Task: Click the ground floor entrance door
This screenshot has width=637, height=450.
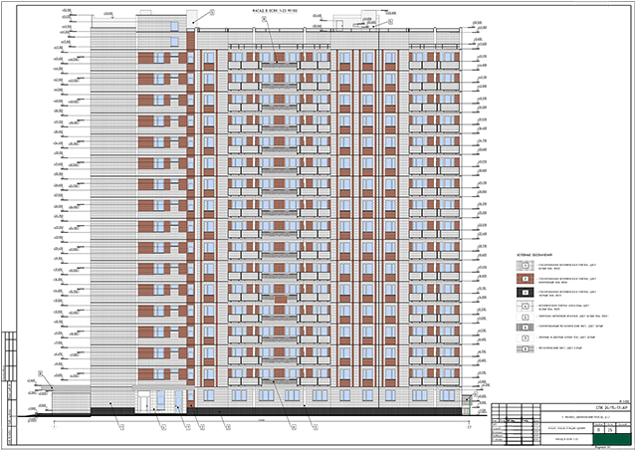Action: click(x=143, y=401)
